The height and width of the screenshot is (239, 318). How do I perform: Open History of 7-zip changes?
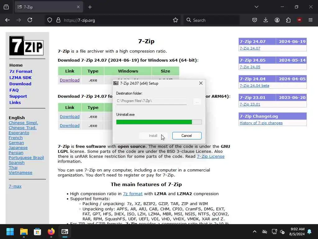click(261, 123)
